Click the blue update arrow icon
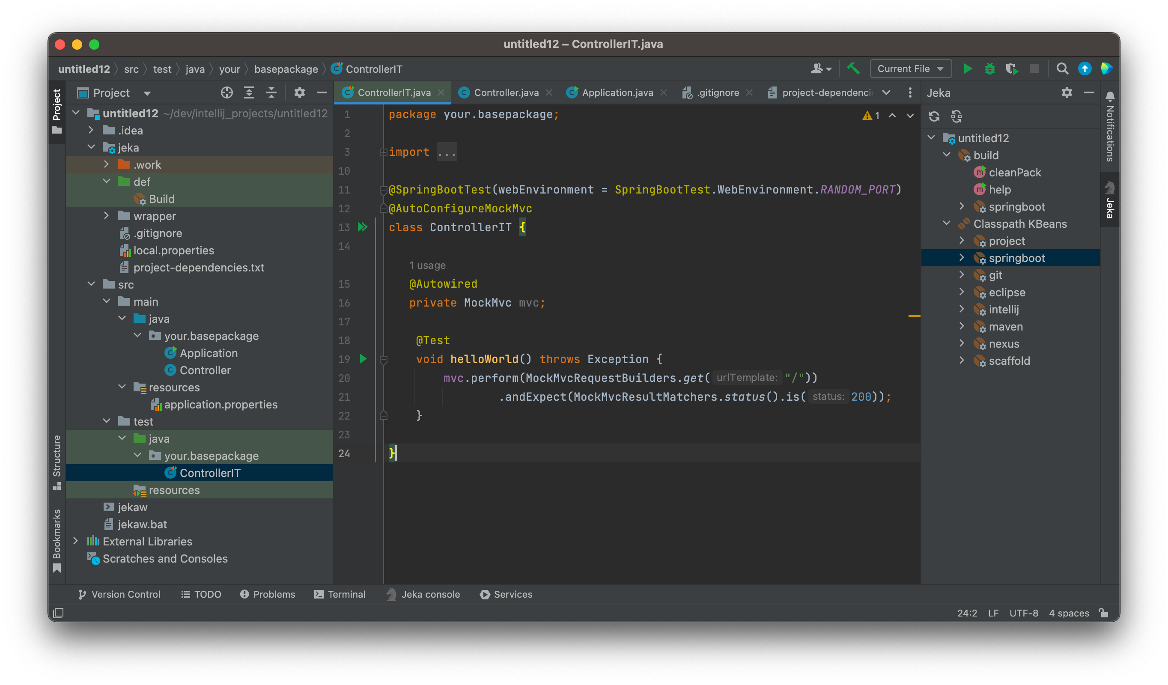This screenshot has width=1168, height=685. (1085, 68)
